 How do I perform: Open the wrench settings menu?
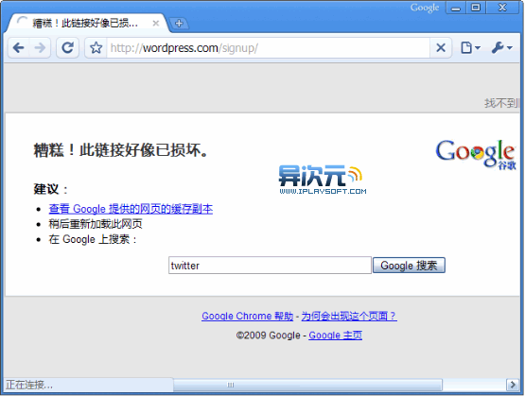[501, 48]
